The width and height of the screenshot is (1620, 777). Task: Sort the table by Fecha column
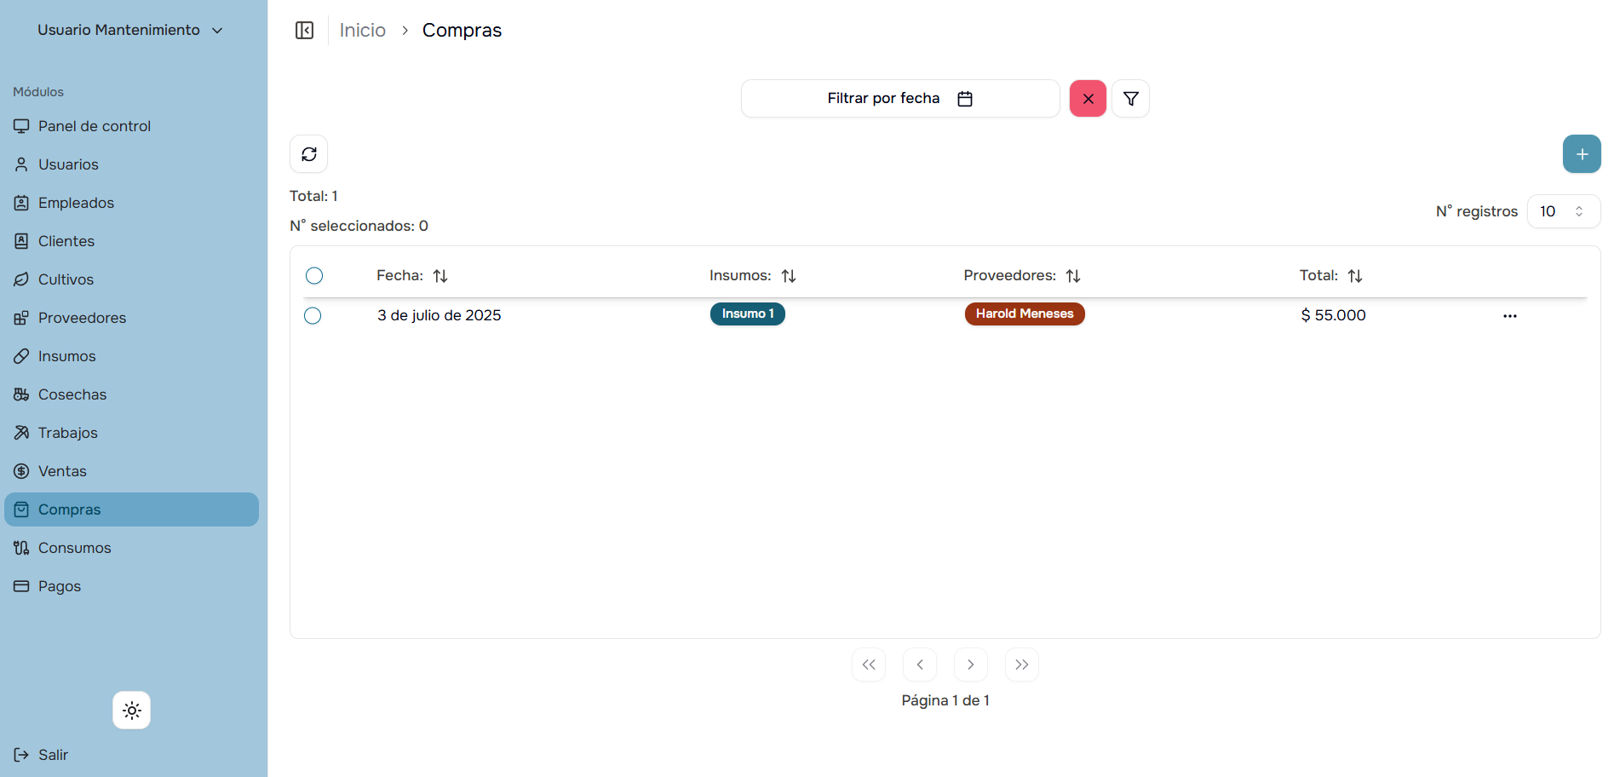pos(440,276)
